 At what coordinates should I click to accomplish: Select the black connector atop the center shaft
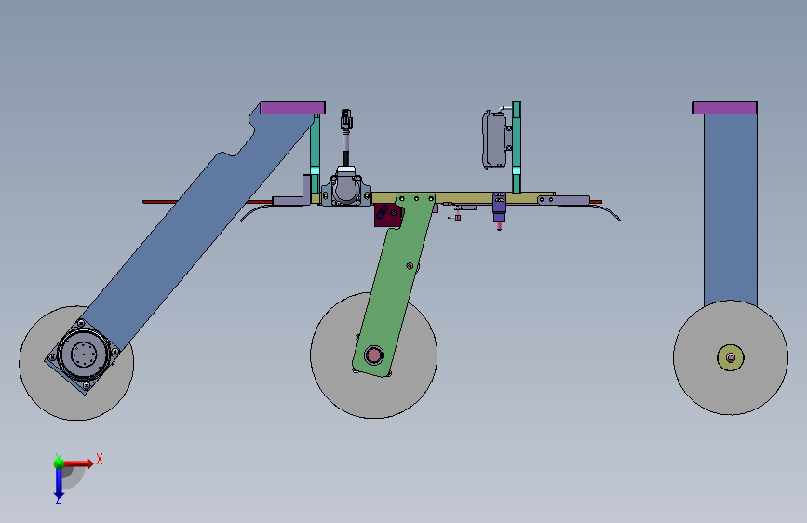pyautogui.click(x=346, y=119)
